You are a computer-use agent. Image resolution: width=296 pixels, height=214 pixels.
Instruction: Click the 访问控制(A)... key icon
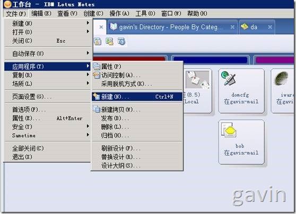pyautogui.click(x=97, y=75)
